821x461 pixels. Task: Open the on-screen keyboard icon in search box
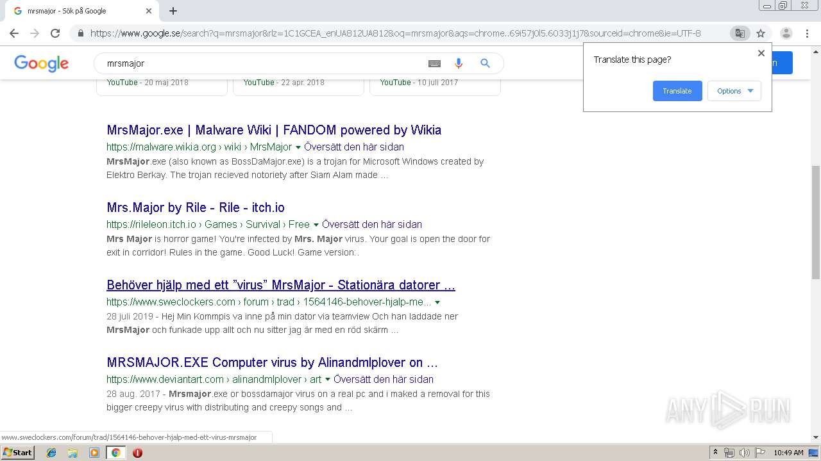pos(434,63)
